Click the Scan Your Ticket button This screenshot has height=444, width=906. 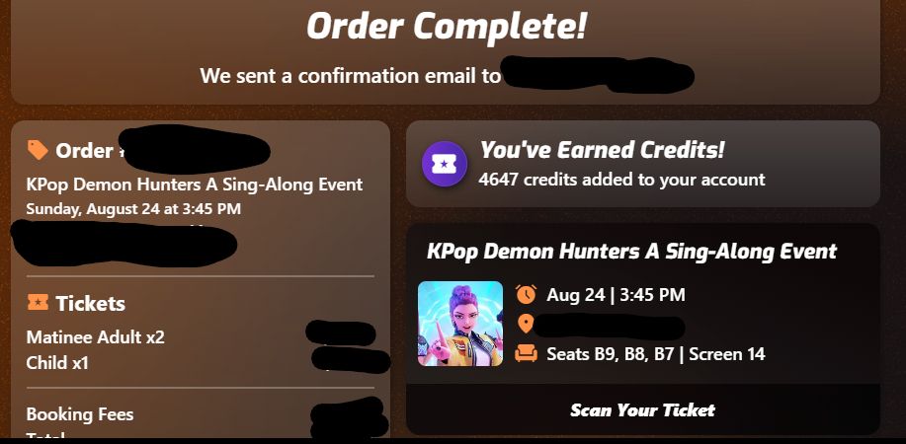point(642,409)
